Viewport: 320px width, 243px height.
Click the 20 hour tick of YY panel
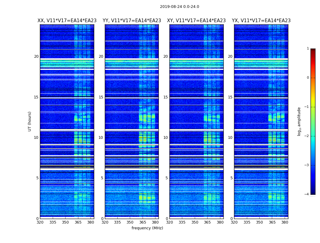pyautogui.click(x=101, y=56)
